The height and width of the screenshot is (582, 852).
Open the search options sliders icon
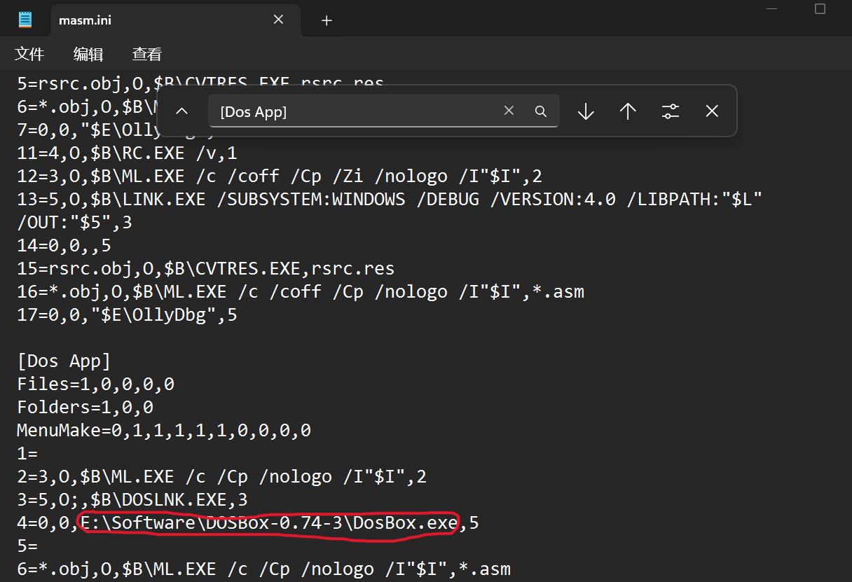pos(671,111)
